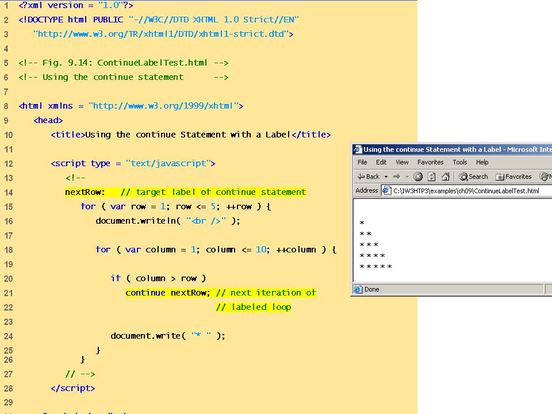The image size is (552, 414).
Task: Click the 'http://www.w3.org/1999/xhtml' string
Action: 163,106
